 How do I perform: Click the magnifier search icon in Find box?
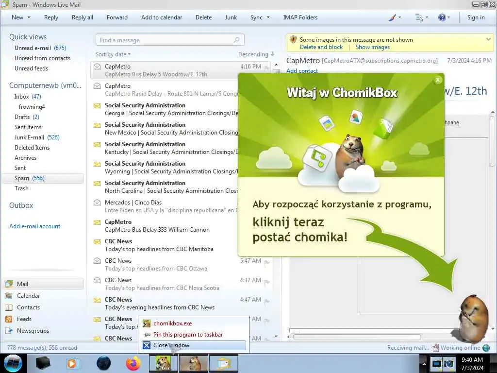pyautogui.click(x=236, y=40)
